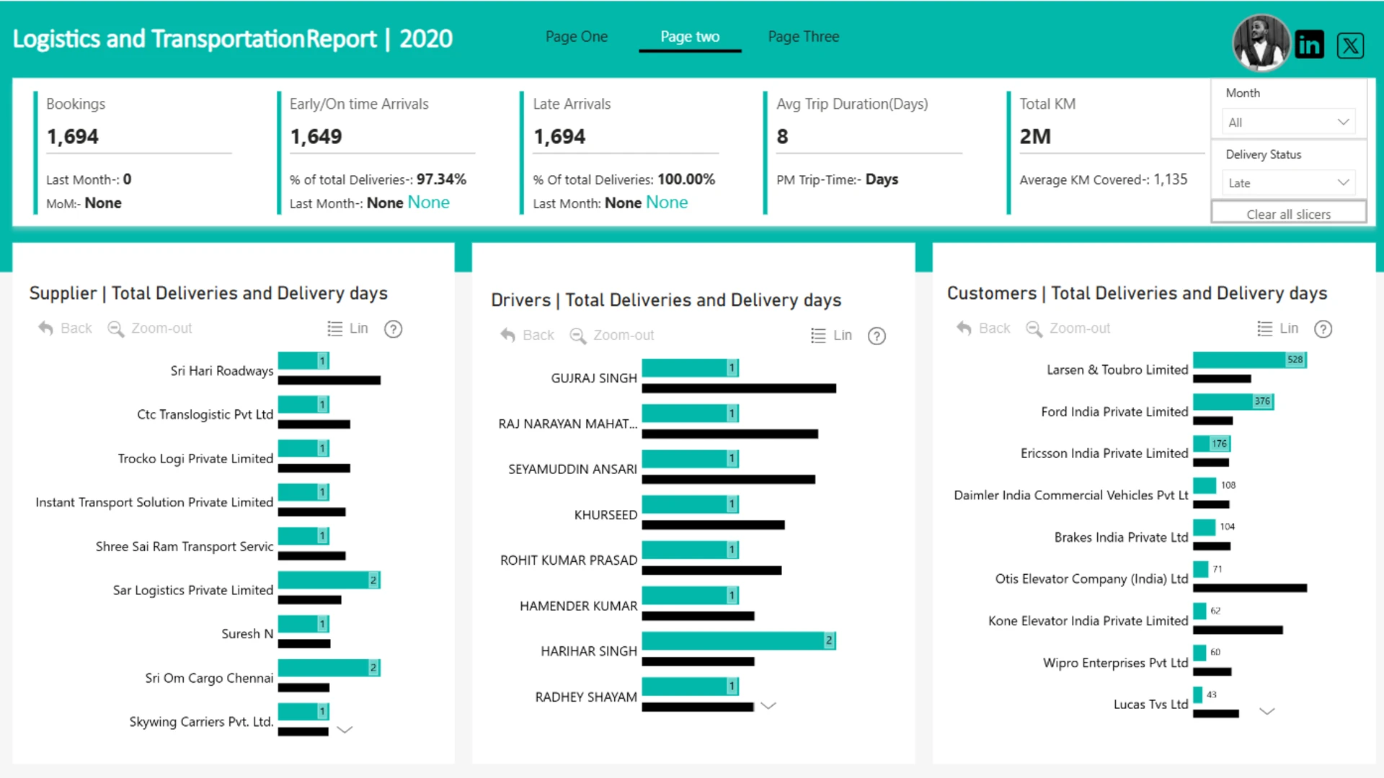Click Early/On time Arrivals value 1,649
Screen dimensions: 1384x778
[x=316, y=137]
